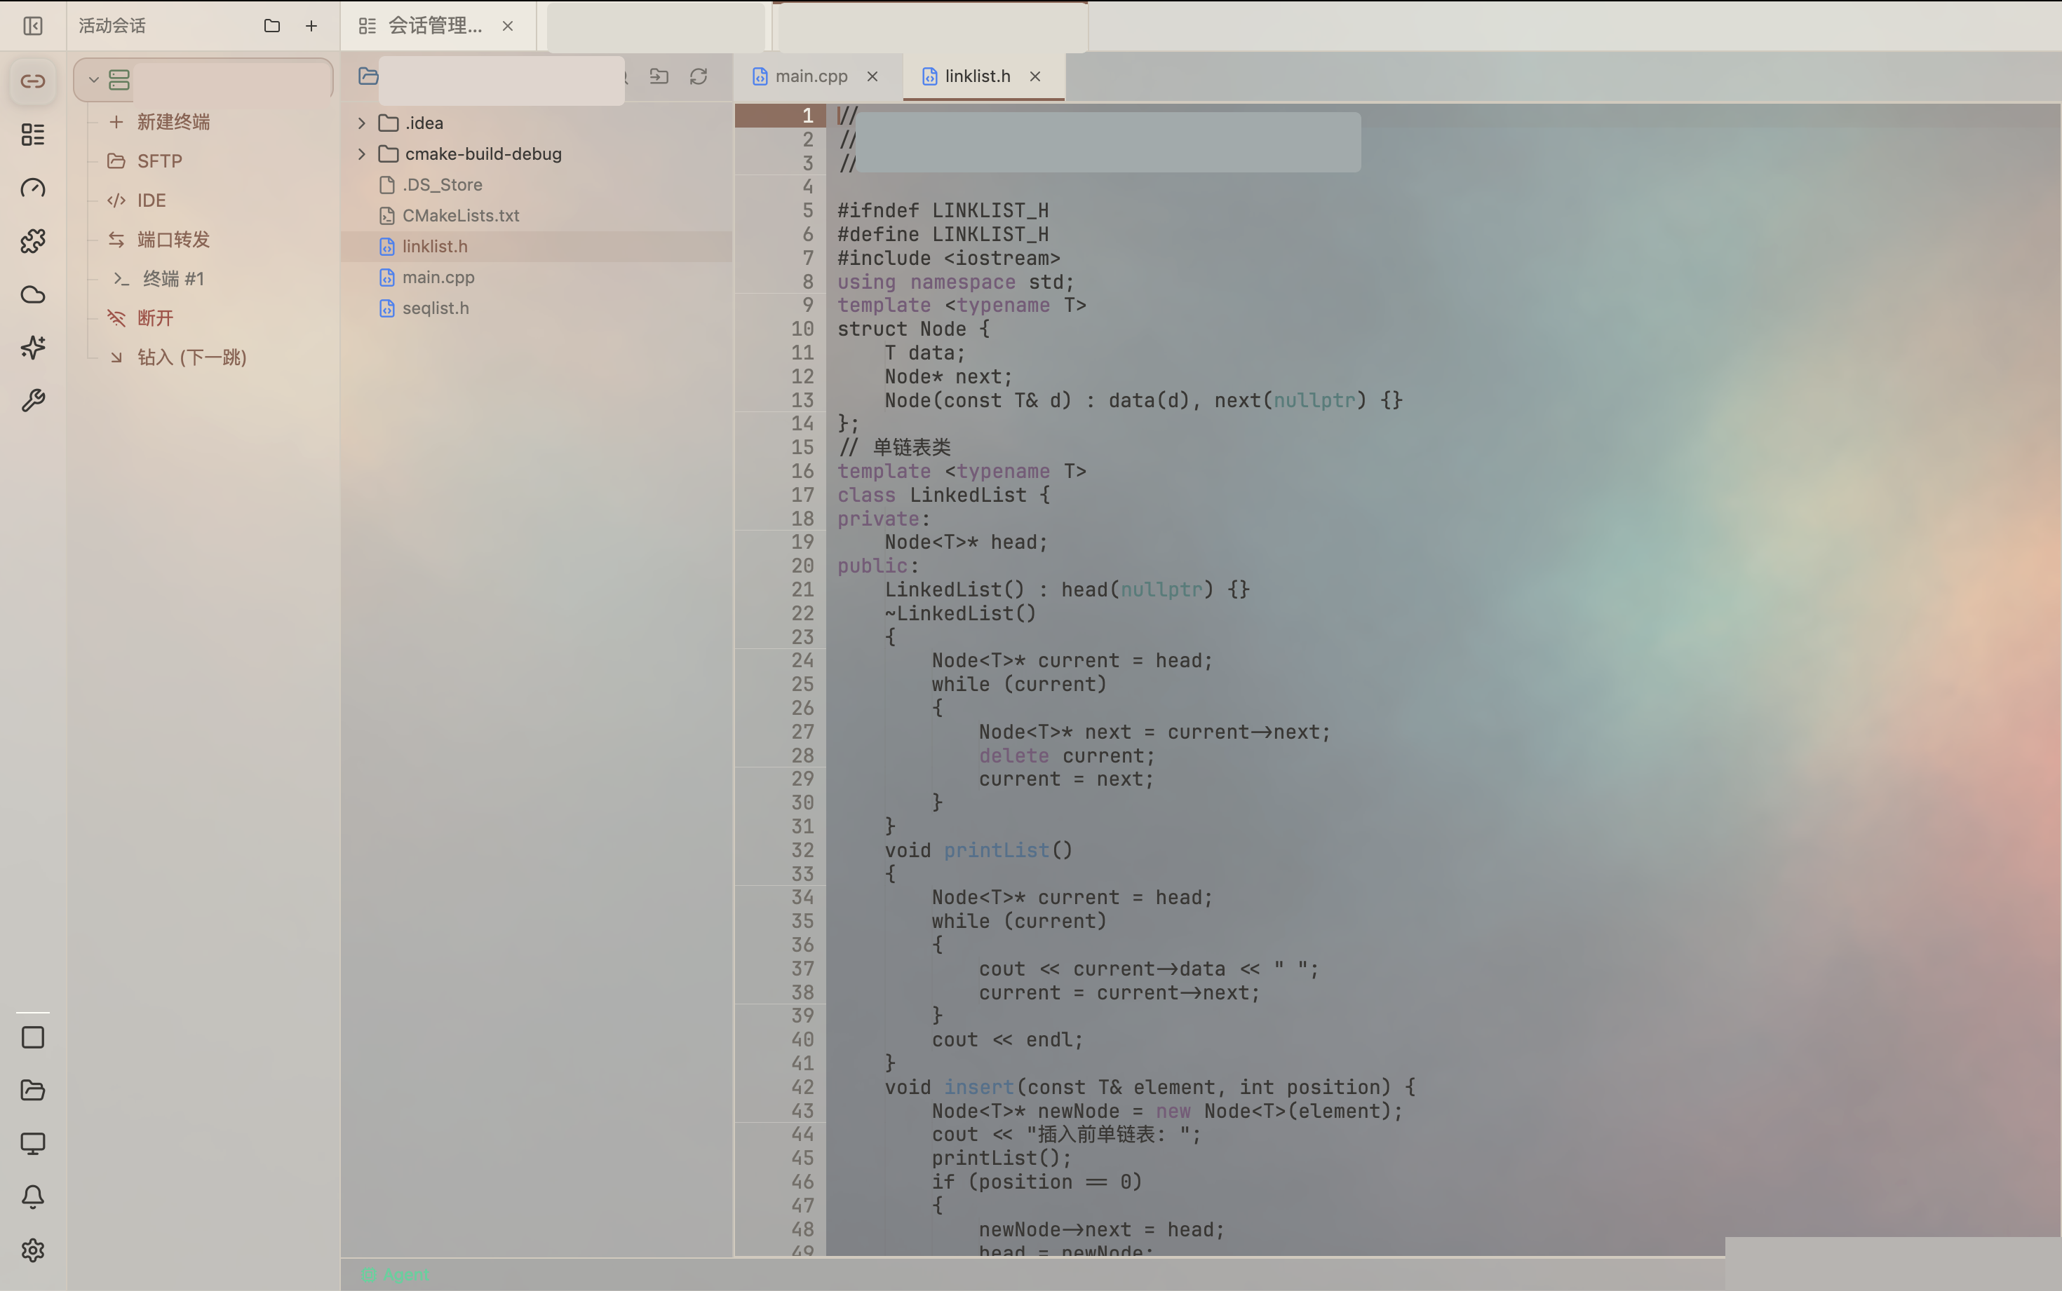Open the connections link icon in sidebar
Screen dimensions: 2062x1291
32,81
